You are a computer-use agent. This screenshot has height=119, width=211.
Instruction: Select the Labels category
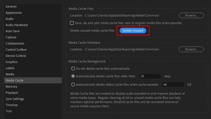[x=10, y=68]
